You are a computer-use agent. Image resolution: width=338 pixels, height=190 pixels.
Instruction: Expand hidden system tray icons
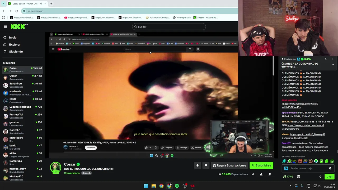pyautogui.click(x=290, y=186)
